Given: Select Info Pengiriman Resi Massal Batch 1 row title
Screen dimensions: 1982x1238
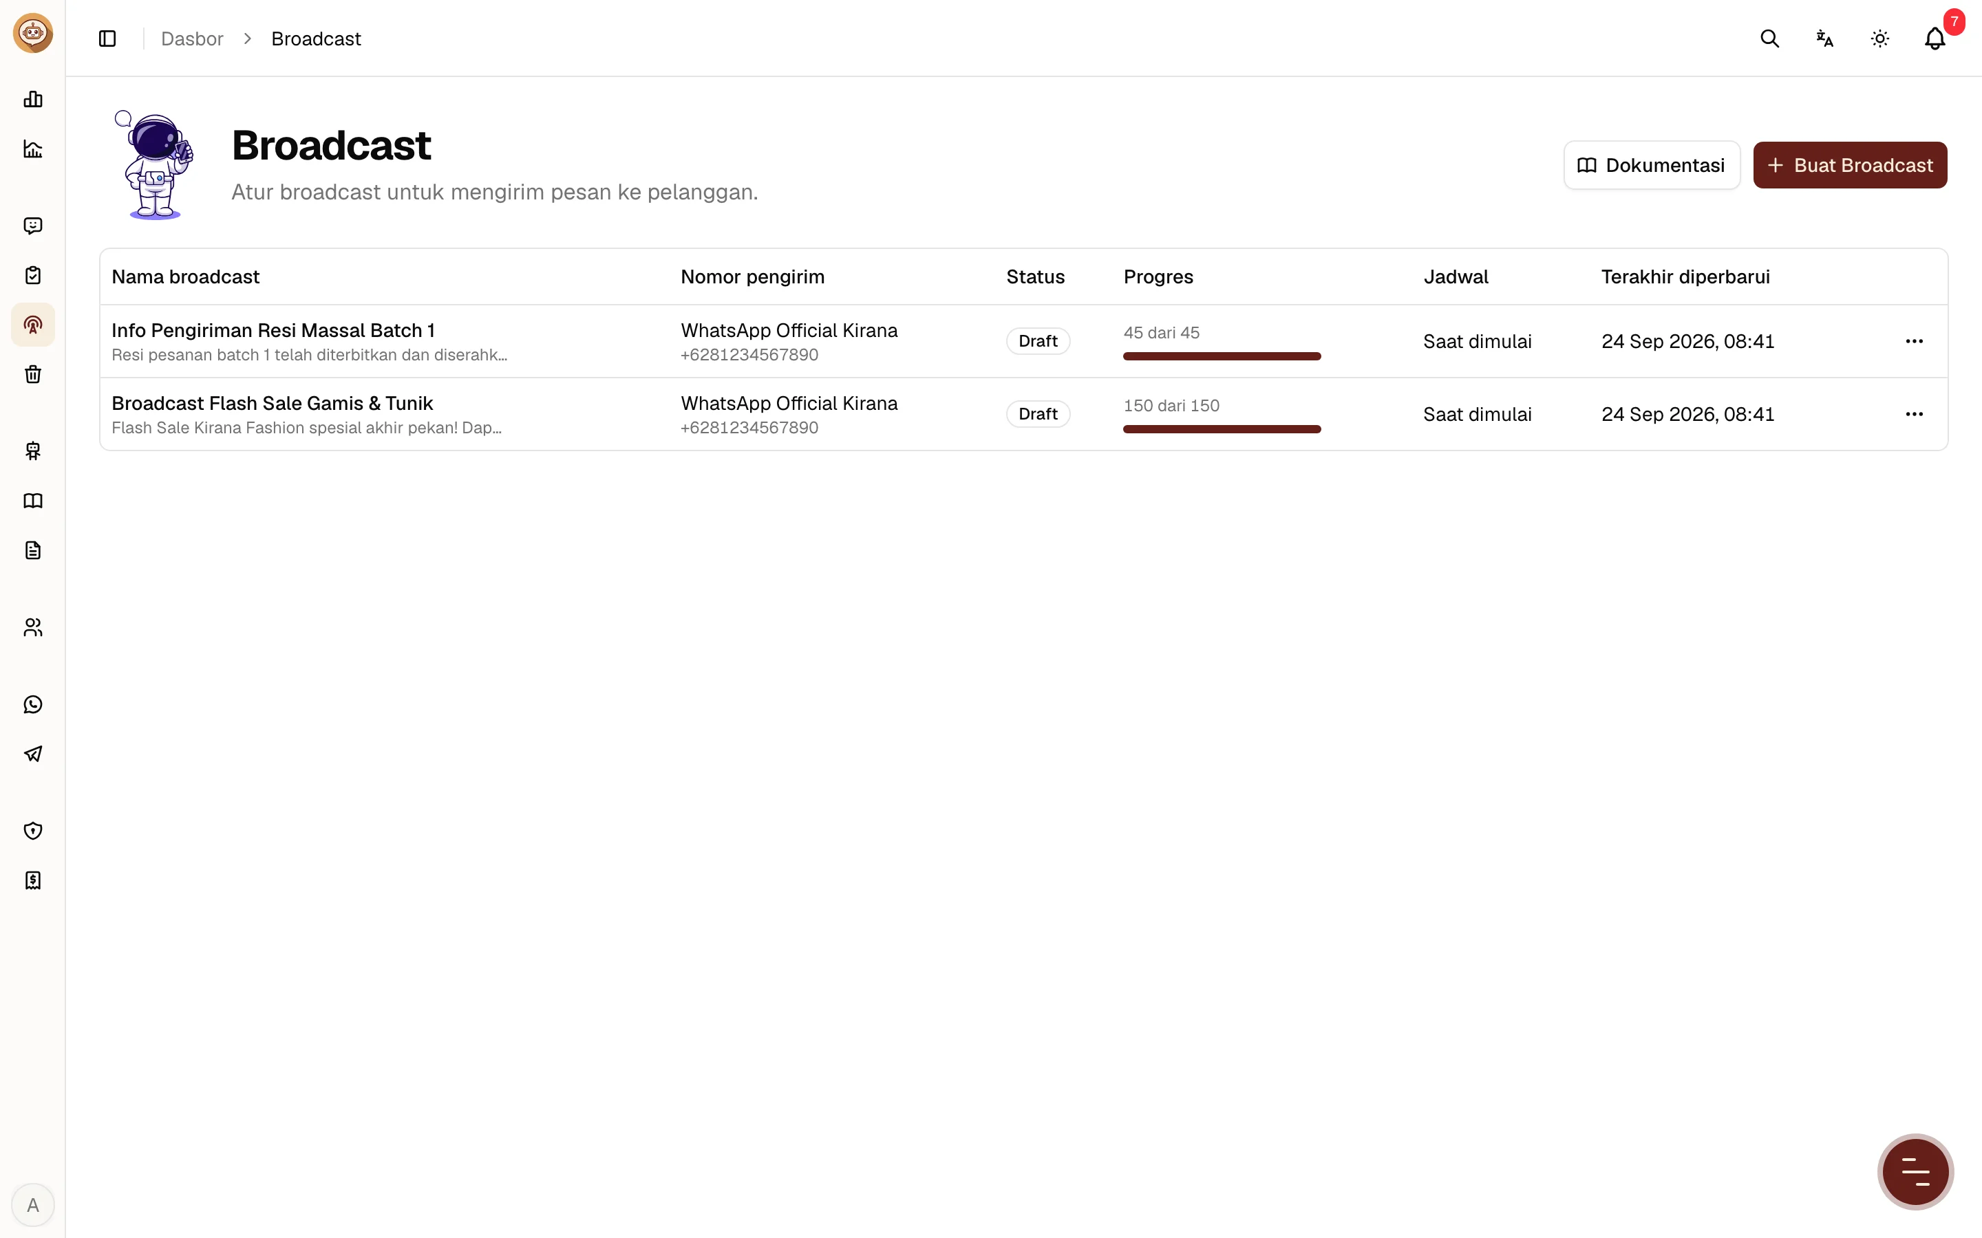Looking at the screenshot, I should point(273,330).
